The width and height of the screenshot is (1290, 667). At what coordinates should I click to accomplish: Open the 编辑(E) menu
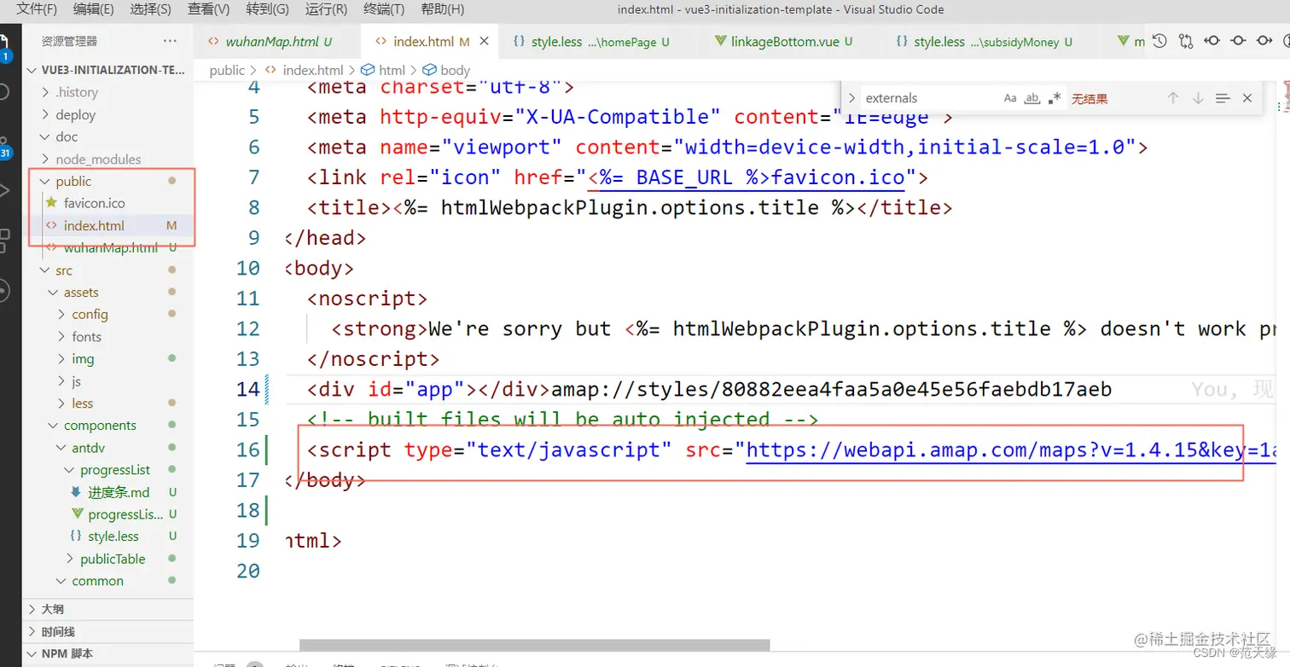tap(93, 9)
